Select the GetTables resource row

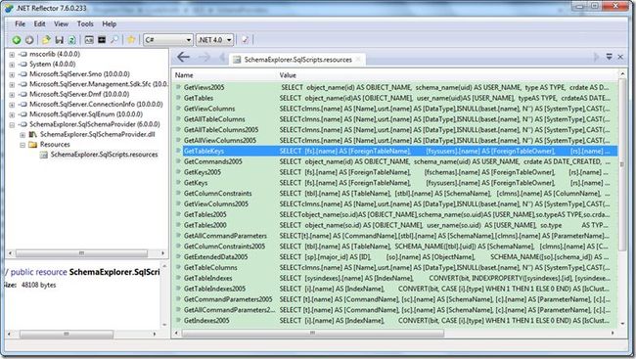pyautogui.click(x=396, y=98)
